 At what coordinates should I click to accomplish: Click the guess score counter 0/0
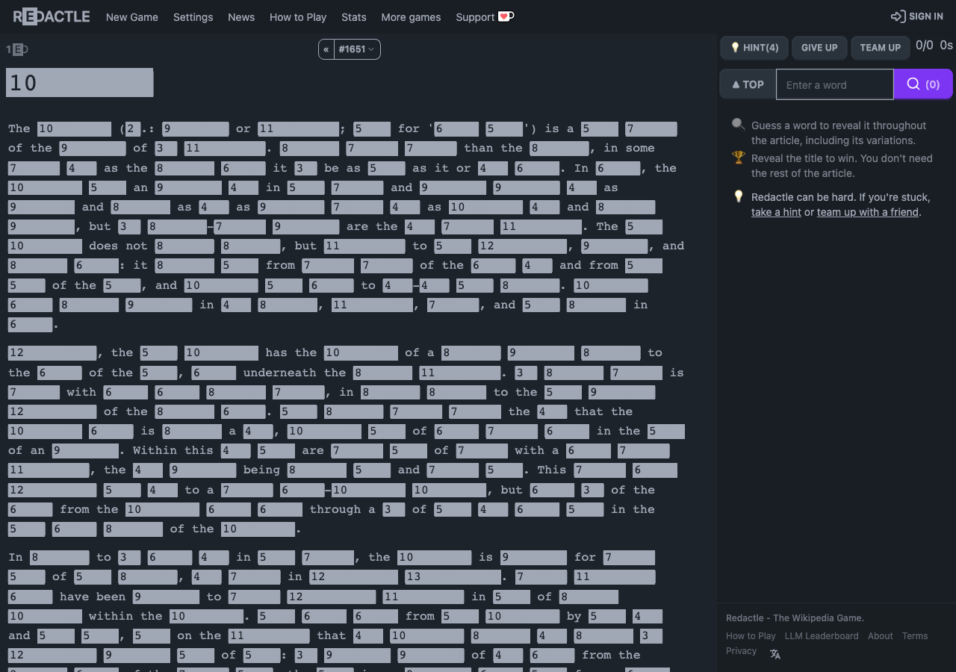[925, 46]
